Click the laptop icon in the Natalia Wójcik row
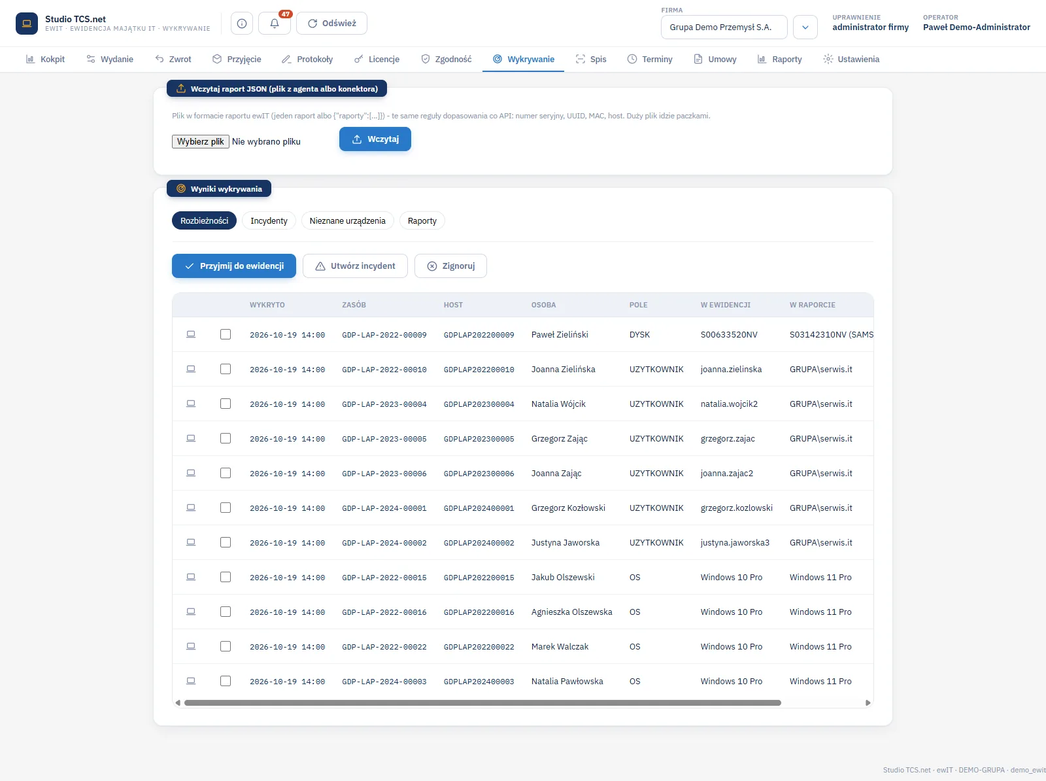 coord(191,404)
